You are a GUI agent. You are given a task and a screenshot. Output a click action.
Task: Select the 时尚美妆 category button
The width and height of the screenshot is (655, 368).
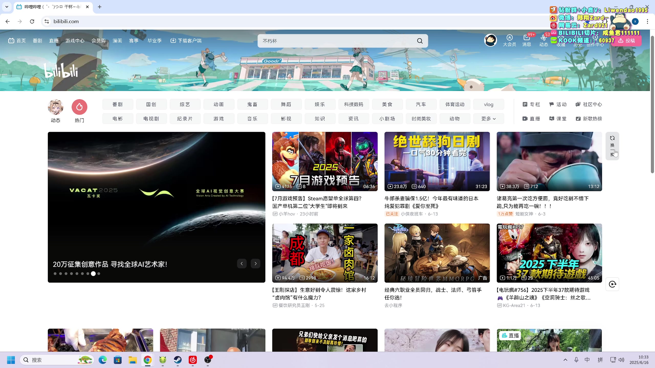click(421, 119)
